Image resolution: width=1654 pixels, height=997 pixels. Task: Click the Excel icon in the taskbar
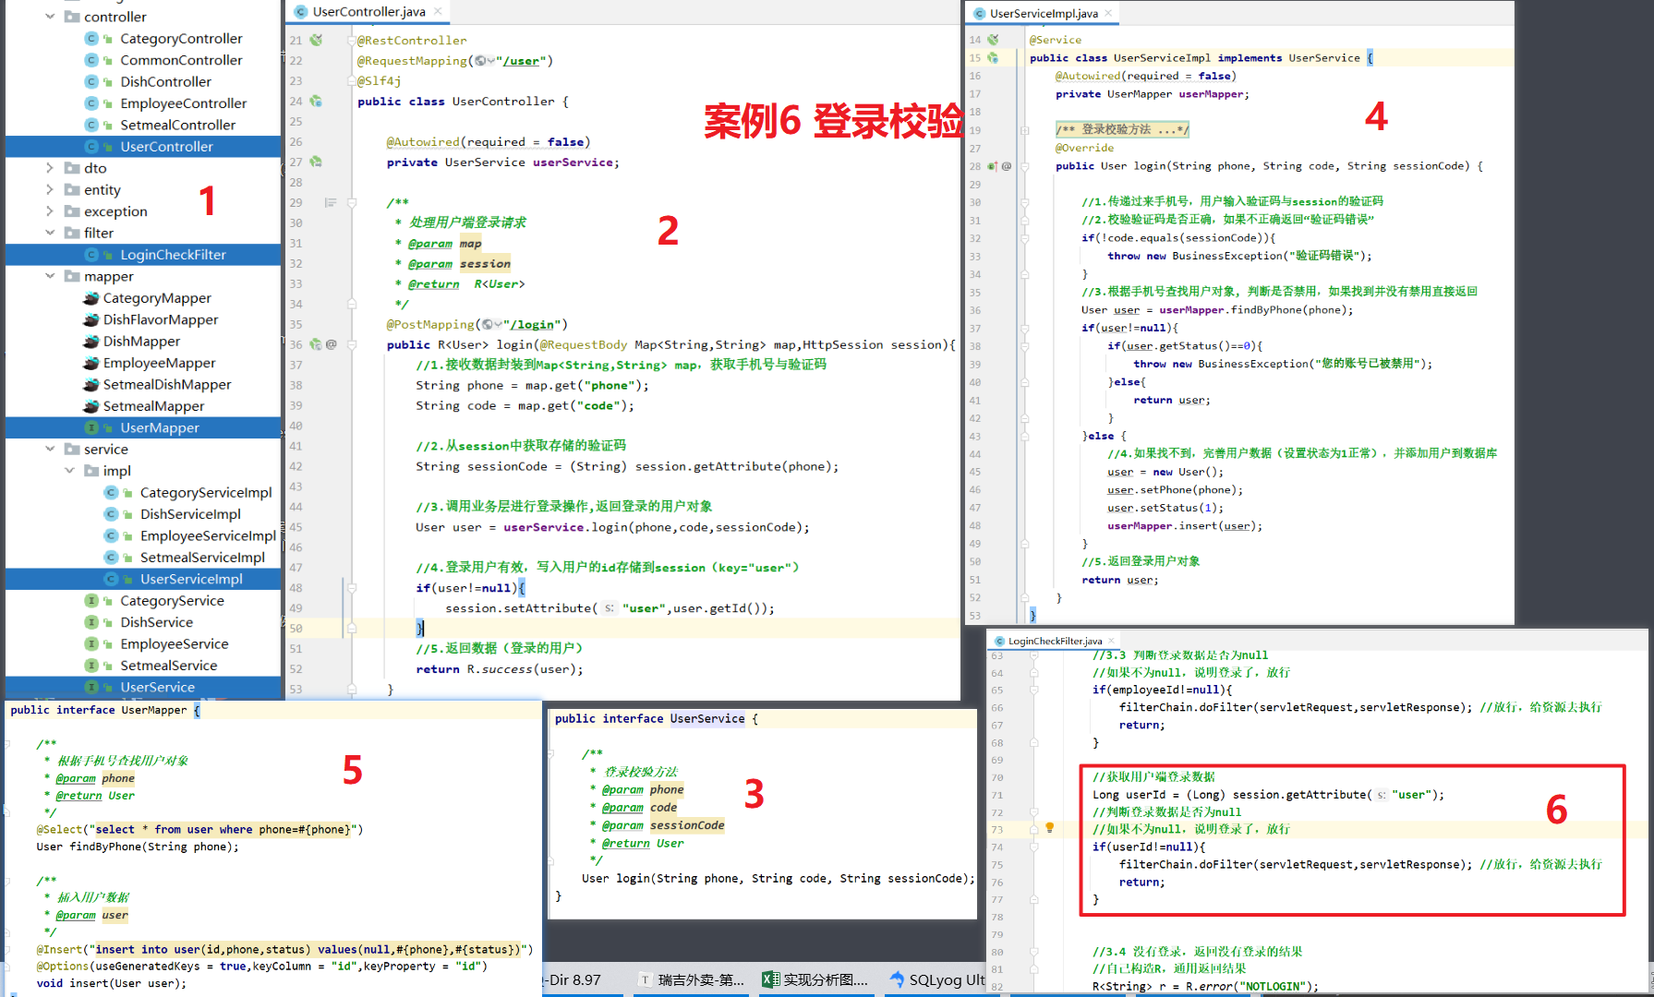770,979
